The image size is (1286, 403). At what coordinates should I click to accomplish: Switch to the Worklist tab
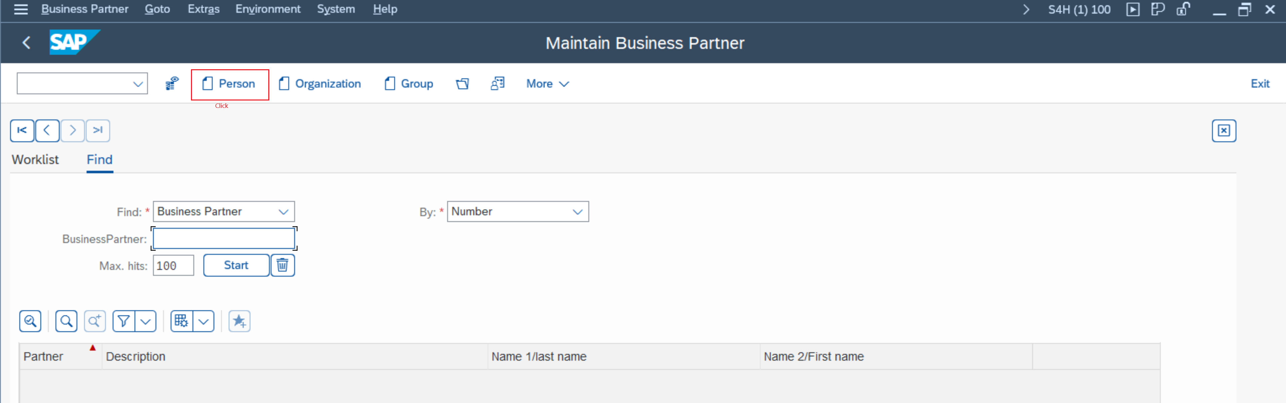35,159
